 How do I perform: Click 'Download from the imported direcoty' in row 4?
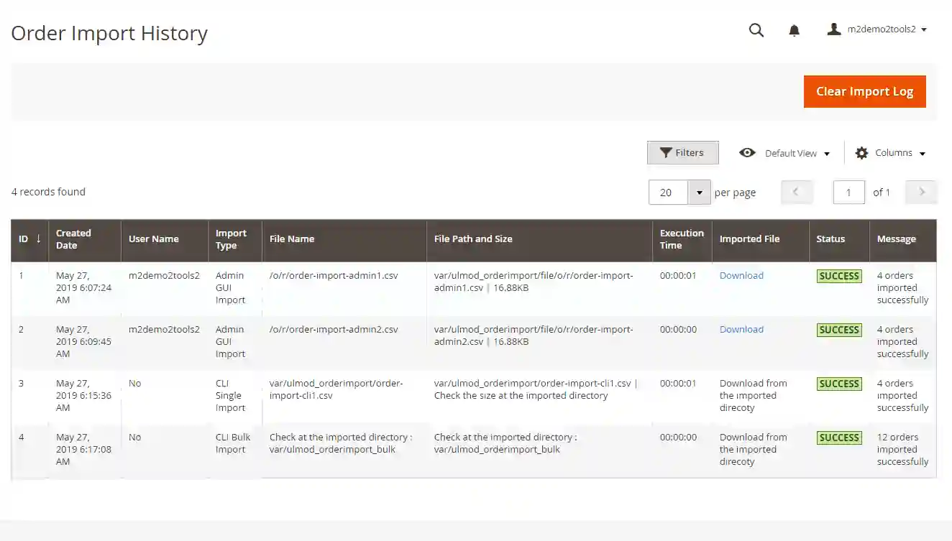pyautogui.click(x=754, y=449)
